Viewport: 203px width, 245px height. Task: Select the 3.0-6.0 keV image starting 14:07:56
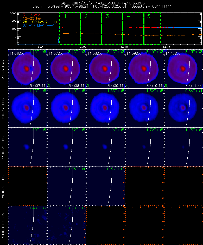point(66,69)
